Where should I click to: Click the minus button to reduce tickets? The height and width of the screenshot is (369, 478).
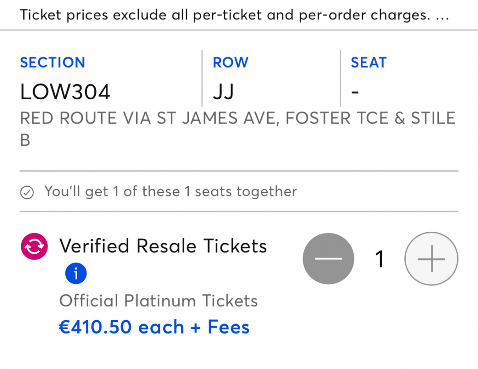click(x=329, y=259)
